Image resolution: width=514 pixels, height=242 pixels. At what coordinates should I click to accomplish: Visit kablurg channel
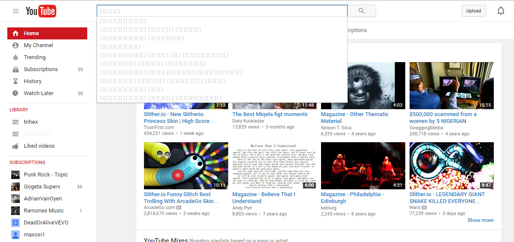pyautogui.click(x=328, y=208)
